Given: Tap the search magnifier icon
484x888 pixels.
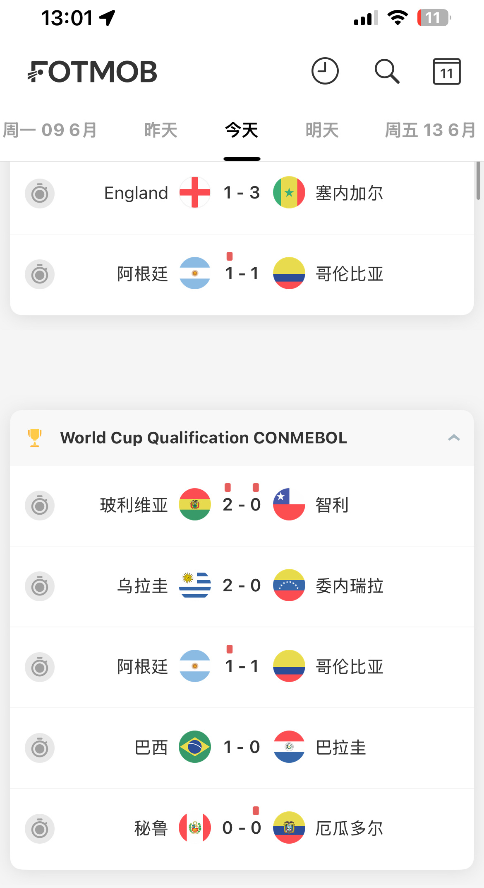Looking at the screenshot, I should (387, 71).
